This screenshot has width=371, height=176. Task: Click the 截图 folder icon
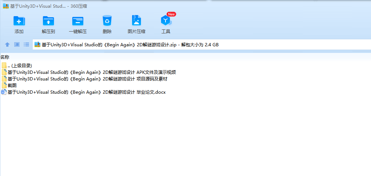[x=4, y=86]
